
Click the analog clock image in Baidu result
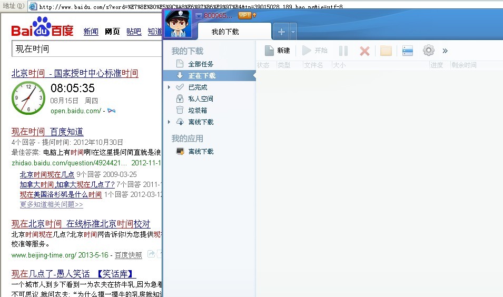pos(28,98)
